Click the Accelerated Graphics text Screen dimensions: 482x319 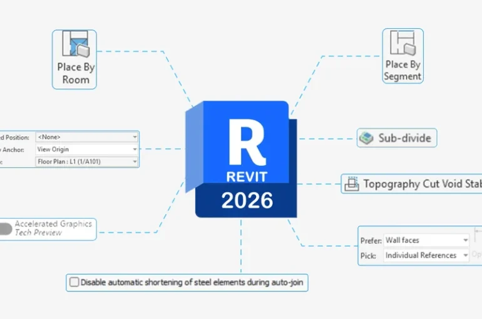pyautogui.click(x=53, y=223)
